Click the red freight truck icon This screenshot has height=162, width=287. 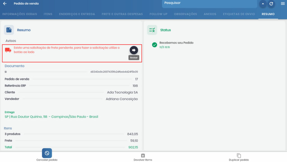[x=8, y=50]
